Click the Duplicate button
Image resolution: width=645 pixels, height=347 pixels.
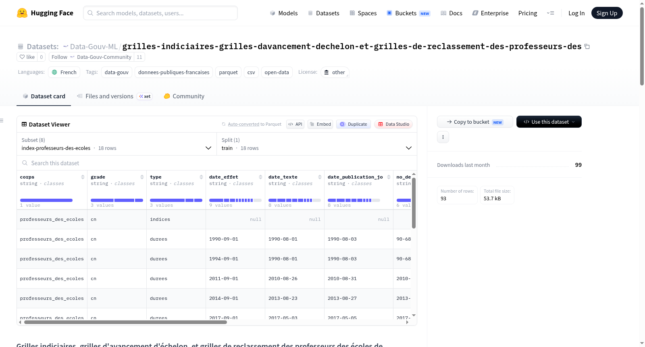point(354,124)
